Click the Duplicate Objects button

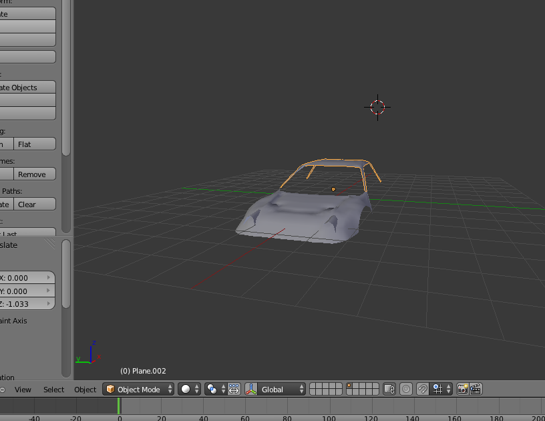coord(28,88)
